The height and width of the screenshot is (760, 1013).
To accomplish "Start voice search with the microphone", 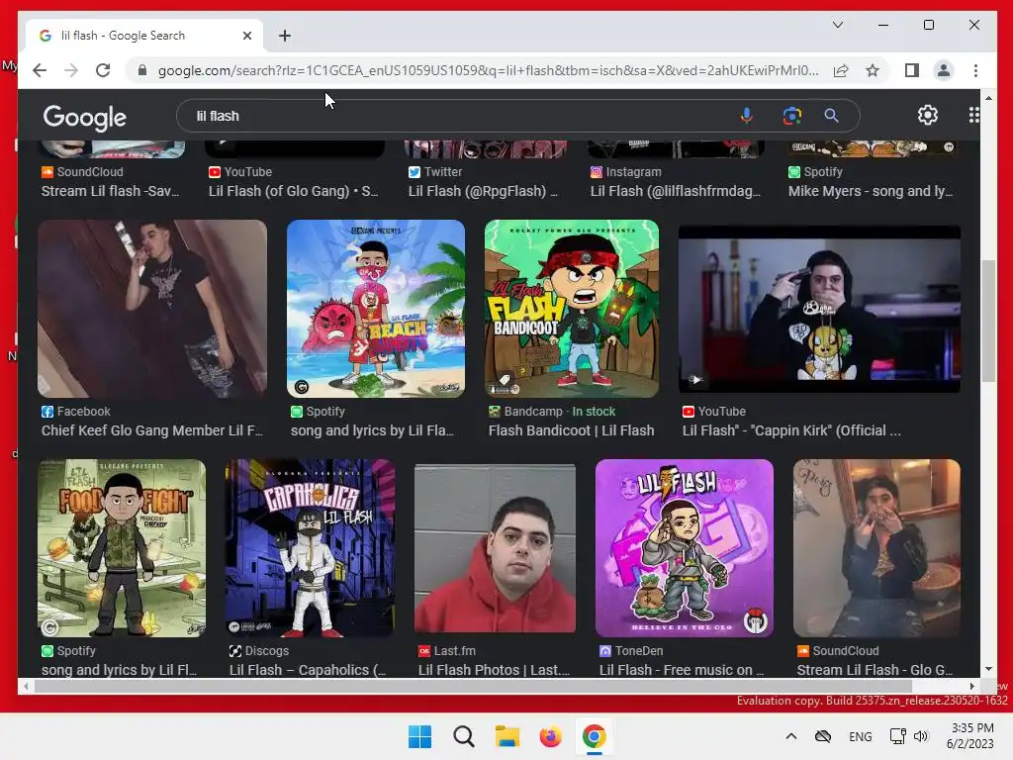I will pos(746,116).
